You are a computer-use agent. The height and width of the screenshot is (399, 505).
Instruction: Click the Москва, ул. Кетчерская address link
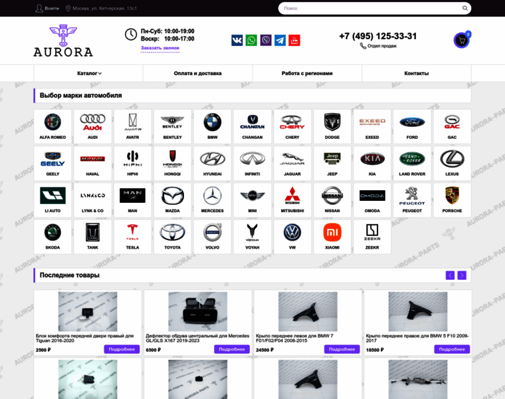(101, 8)
